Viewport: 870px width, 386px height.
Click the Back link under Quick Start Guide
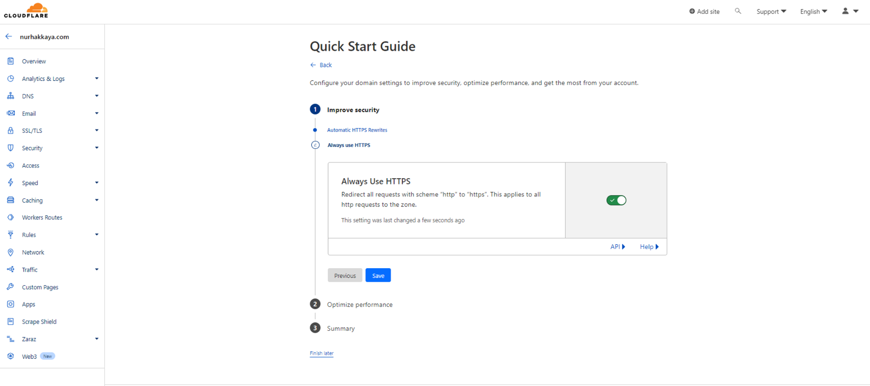tap(321, 65)
